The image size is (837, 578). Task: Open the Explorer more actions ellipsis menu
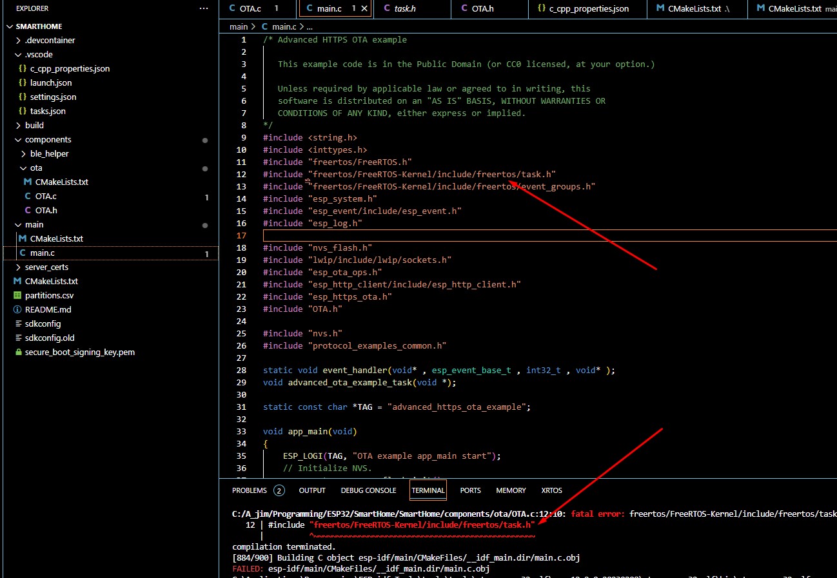coord(204,8)
